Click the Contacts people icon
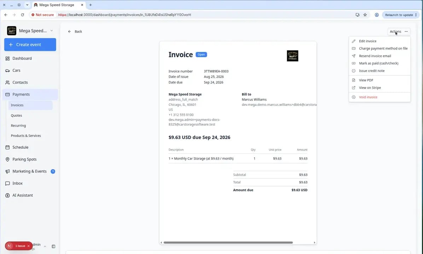Image resolution: width=423 pixels, height=254 pixels. [x=7, y=82]
